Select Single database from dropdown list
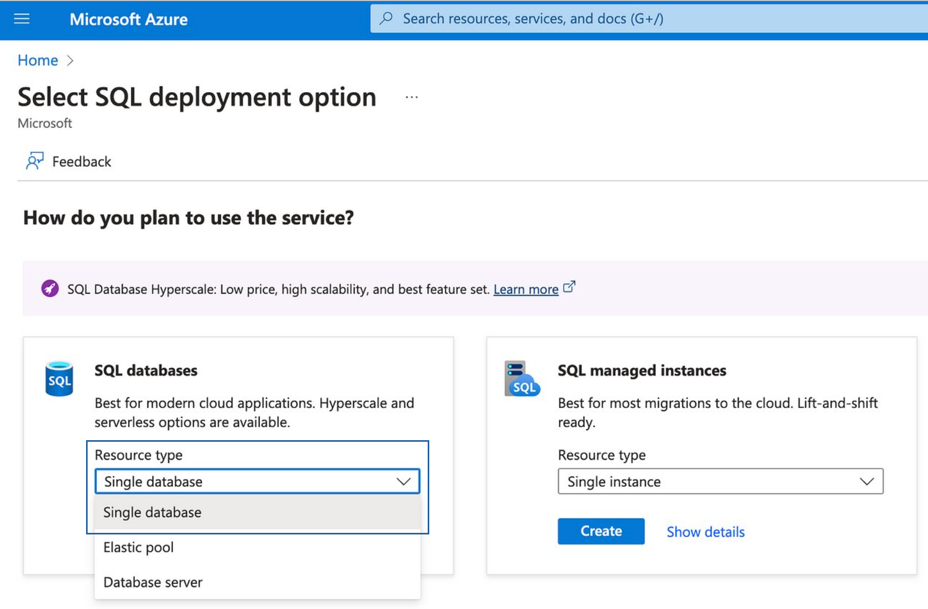This screenshot has height=609, width=928. (x=152, y=513)
